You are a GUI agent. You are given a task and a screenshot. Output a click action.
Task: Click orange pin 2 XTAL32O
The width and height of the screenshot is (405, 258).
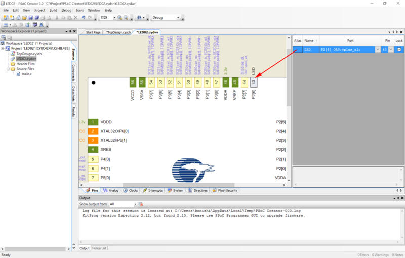click(x=93, y=131)
